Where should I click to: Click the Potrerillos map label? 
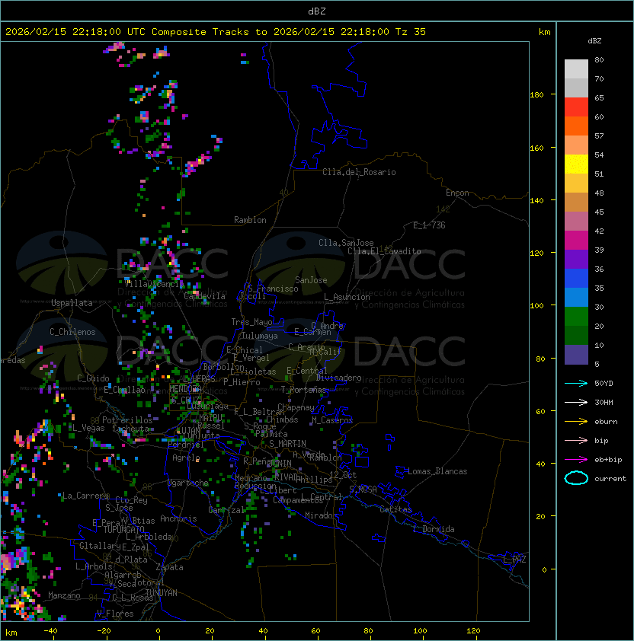pos(127,420)
